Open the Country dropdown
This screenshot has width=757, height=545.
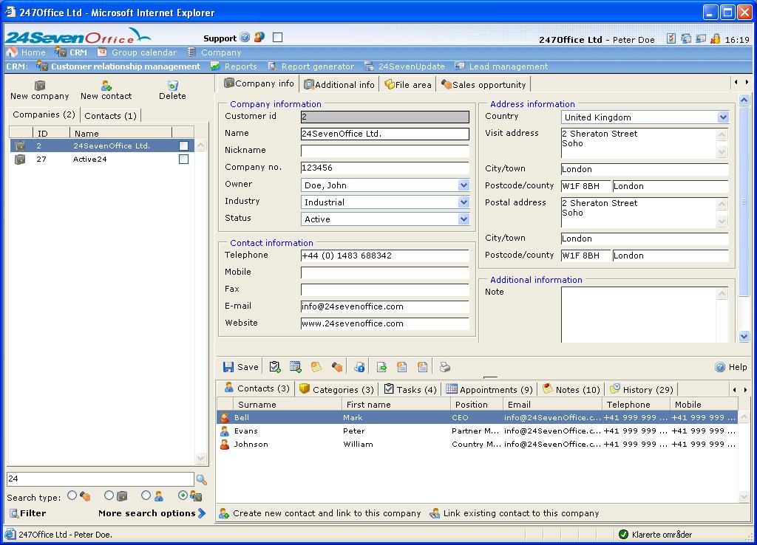pyautogui.click(x=722, y=117)
